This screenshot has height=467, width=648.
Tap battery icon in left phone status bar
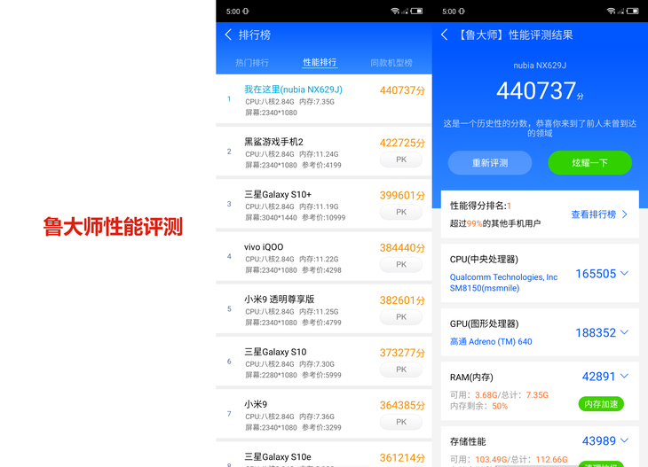click(416, 12)
